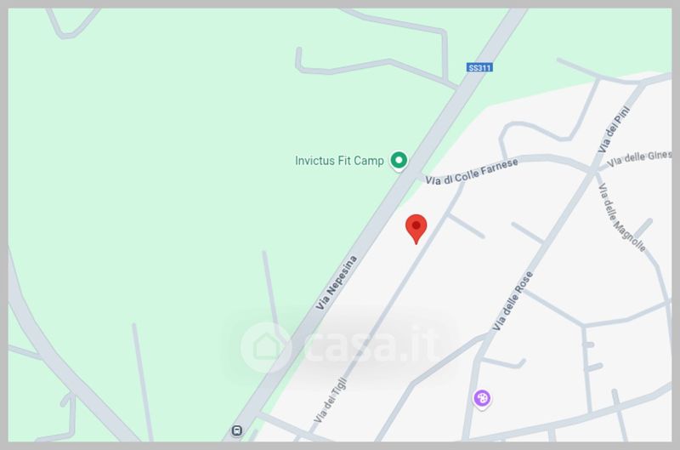The height and width of the screenshot is (450, 680).
Task: Select the Via di Colle Farnese label
Action: [x=472, y=171]
